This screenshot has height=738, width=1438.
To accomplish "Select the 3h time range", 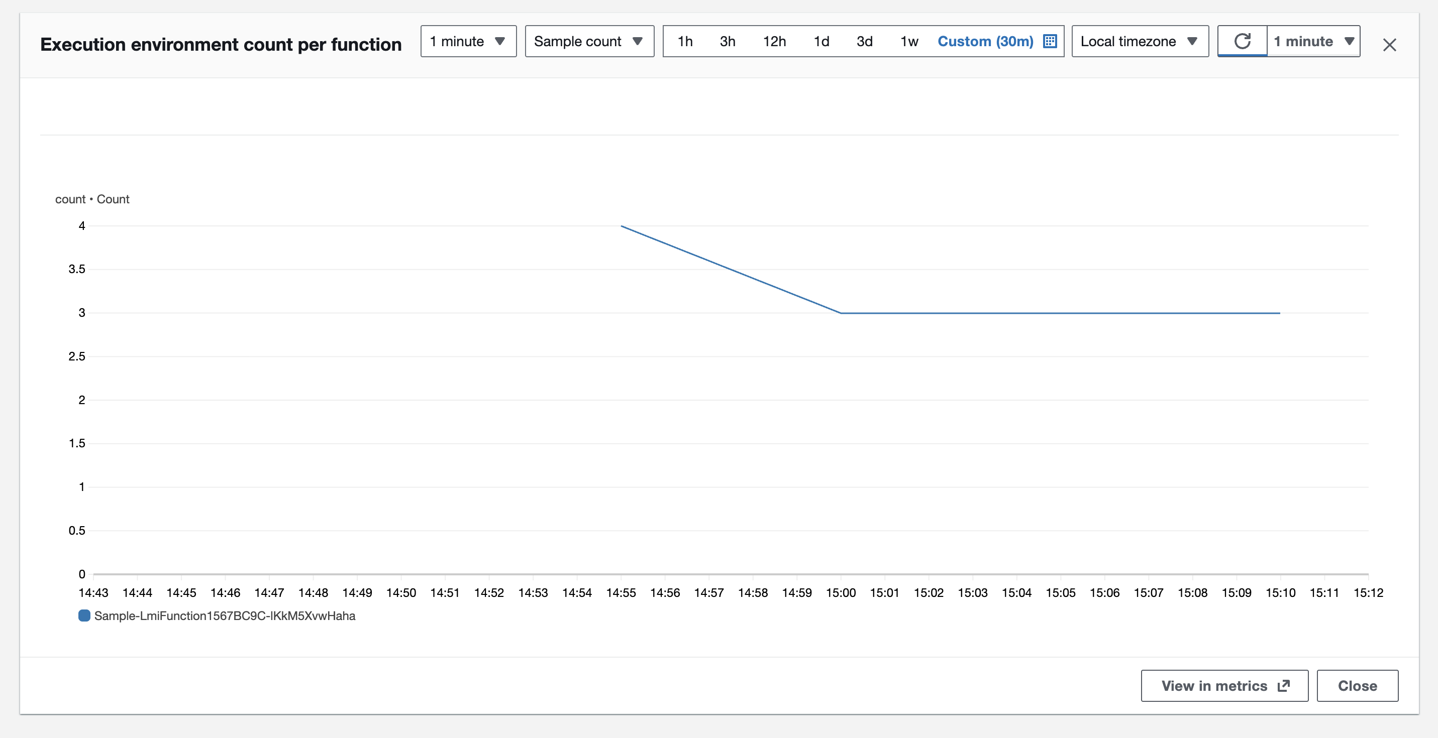I will pos(728,41).
